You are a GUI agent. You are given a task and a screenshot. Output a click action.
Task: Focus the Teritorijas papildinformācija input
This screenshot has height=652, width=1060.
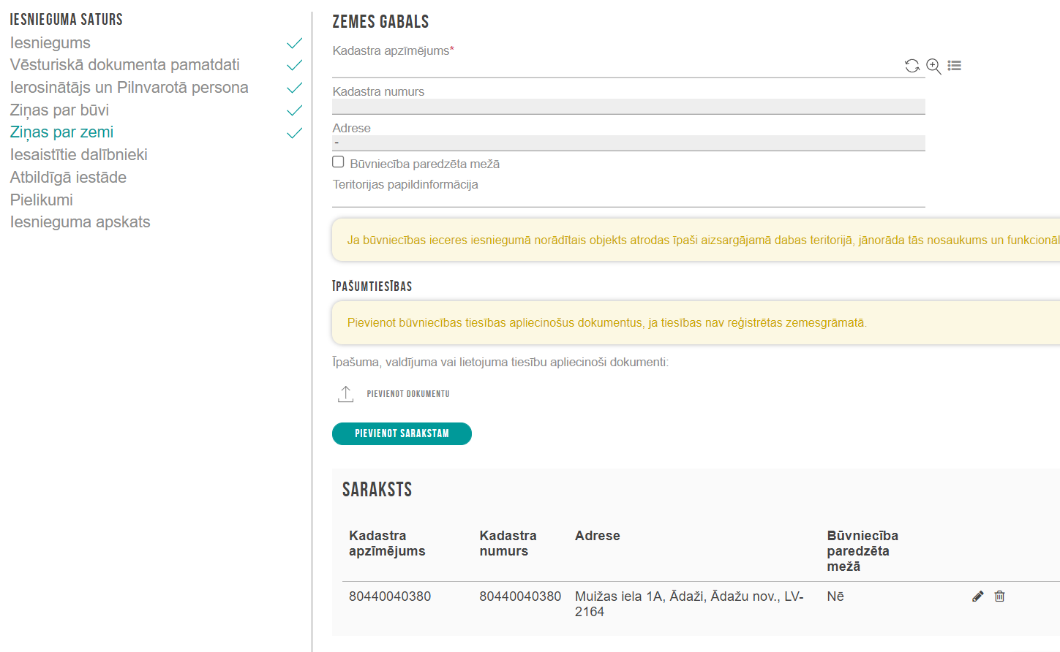628,200
